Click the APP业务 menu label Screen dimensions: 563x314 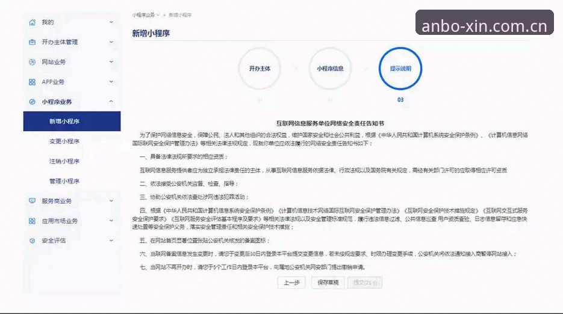tap(53, 82)
